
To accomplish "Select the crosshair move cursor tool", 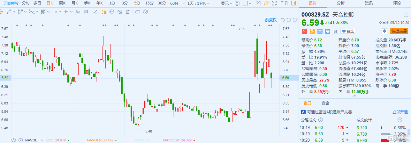I will coord(2,12).
